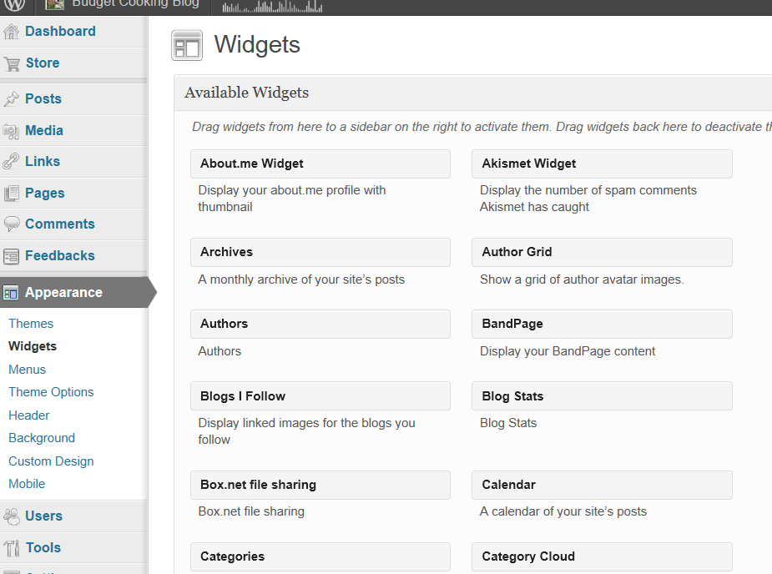
Task: Click the Users icon in sidebar
Action: pos(12,516)
